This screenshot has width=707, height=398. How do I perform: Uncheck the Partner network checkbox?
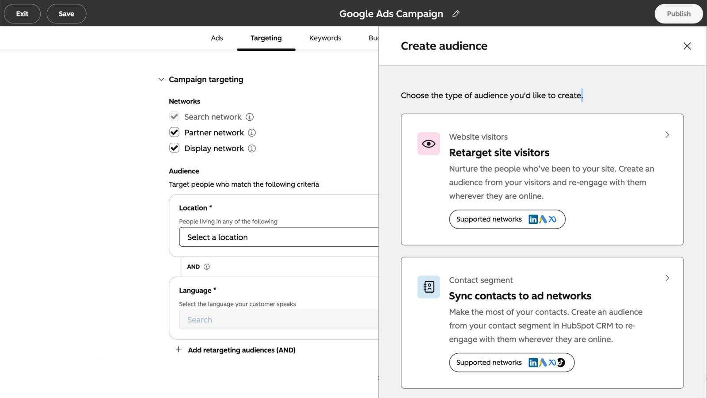coord(174,132)
